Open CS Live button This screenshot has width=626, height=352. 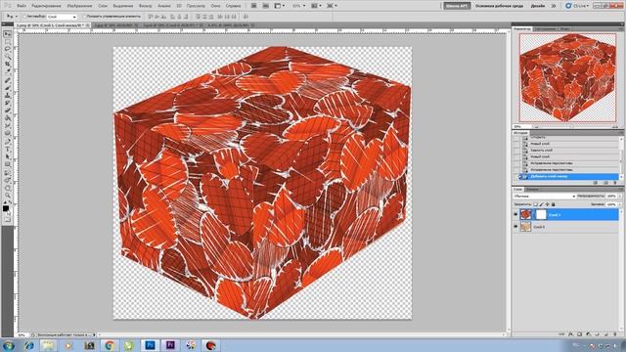pos(577,6)
